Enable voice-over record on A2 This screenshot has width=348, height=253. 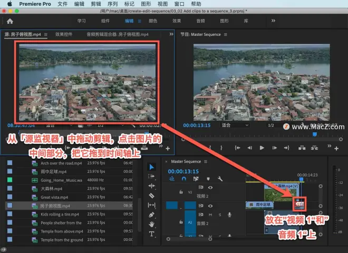229,215
